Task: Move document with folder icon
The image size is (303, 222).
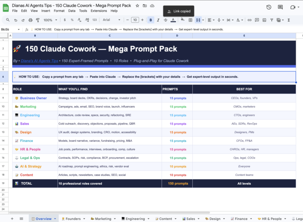Action: click(145, 5)
